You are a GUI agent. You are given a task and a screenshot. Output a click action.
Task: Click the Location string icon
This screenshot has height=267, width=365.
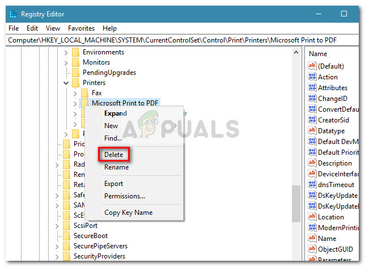[312, 217]
